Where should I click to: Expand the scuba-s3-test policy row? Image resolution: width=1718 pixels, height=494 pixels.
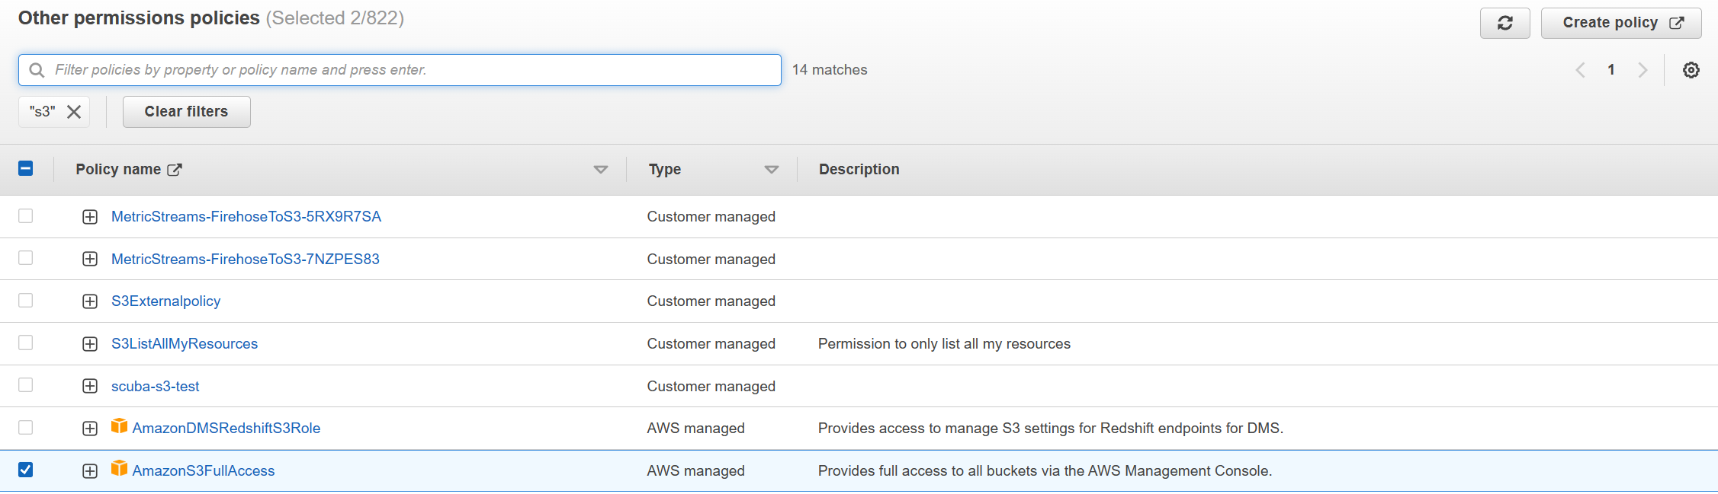[90, 386]
